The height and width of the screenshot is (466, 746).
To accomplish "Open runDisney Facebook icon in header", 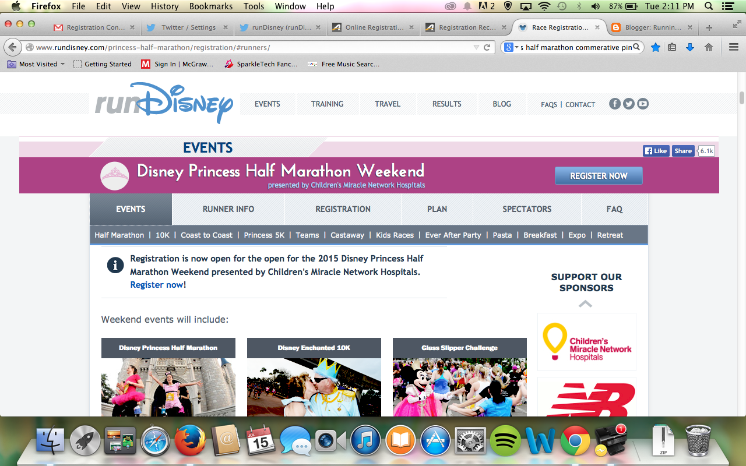I will point(615,104).
